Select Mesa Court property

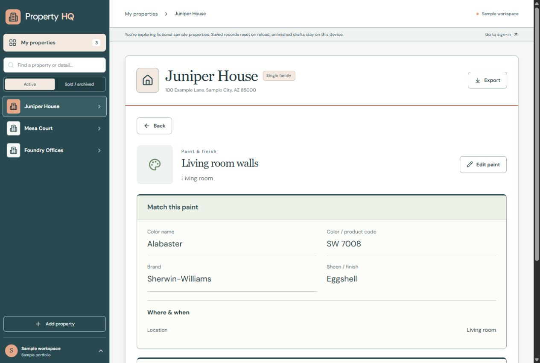click(x=55, y=128)
